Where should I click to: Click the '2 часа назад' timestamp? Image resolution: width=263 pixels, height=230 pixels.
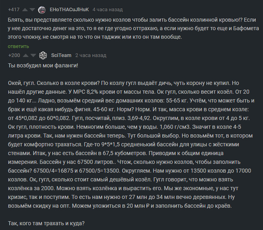[91, 55]
